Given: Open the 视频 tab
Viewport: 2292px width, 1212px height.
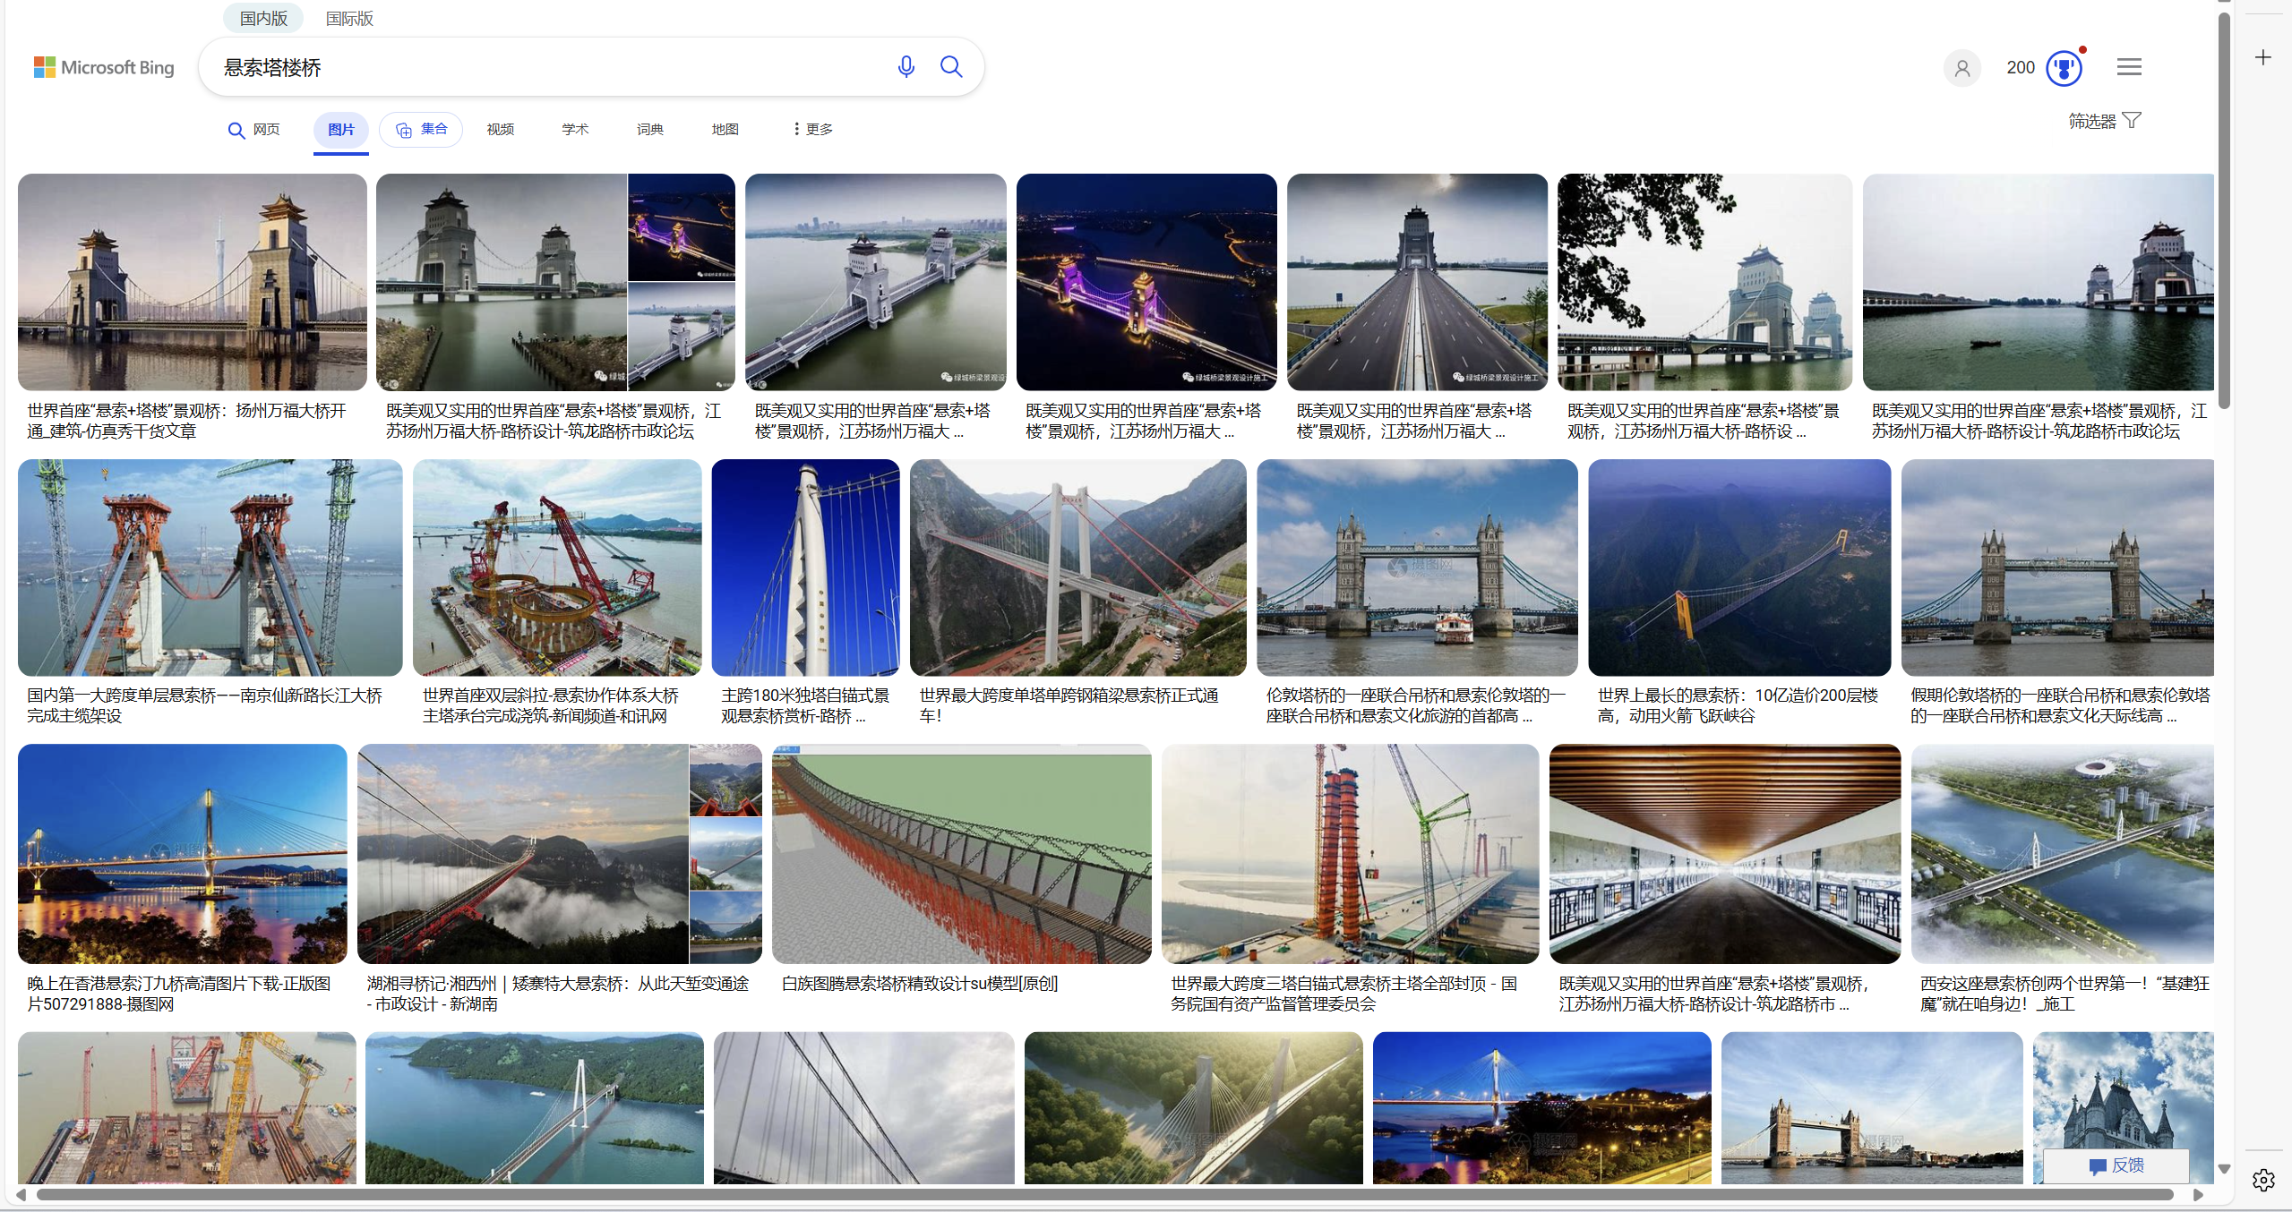Looking at the screenshot, I should 500,130.
